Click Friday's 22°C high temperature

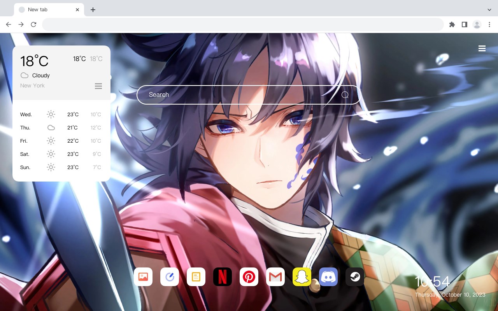(x=73, y=141)
